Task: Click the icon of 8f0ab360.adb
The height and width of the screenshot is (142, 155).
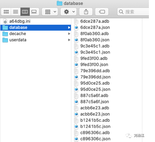Action: (x=76, y=34)
